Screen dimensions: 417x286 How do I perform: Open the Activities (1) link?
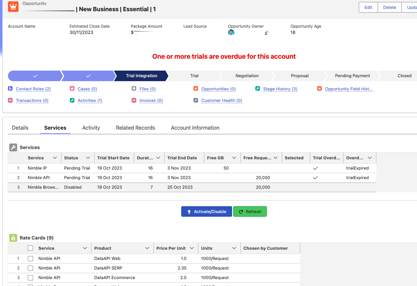click(x=90, y=100)
